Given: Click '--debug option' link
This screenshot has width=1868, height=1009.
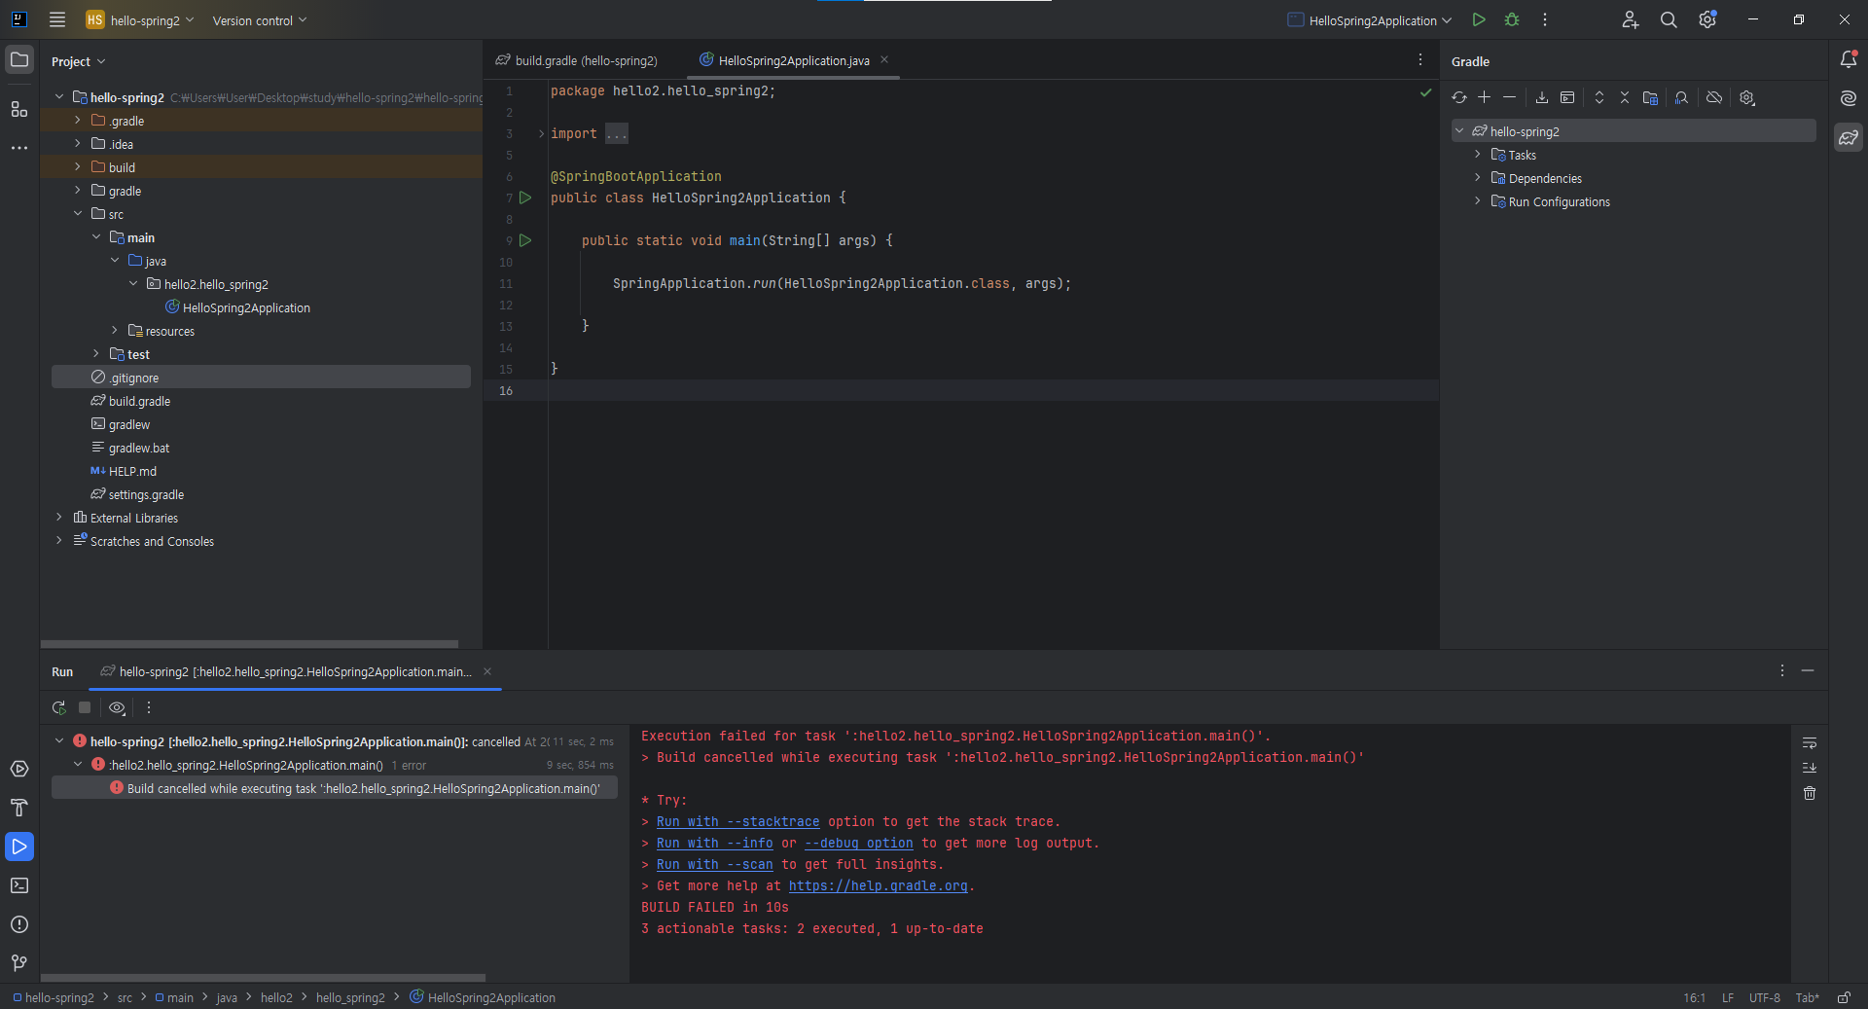Looking at the screenshot, I should [x=858, y=844].
